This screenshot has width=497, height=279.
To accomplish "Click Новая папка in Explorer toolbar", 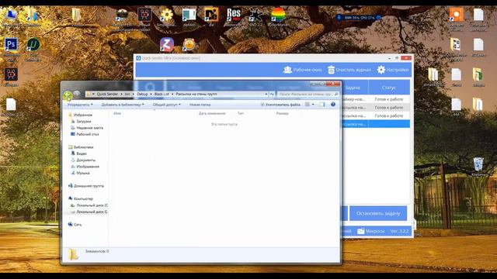I will (200, 105).
